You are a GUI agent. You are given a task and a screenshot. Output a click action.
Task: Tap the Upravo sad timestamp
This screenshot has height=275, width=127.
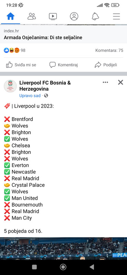click(x=30, y=96)
